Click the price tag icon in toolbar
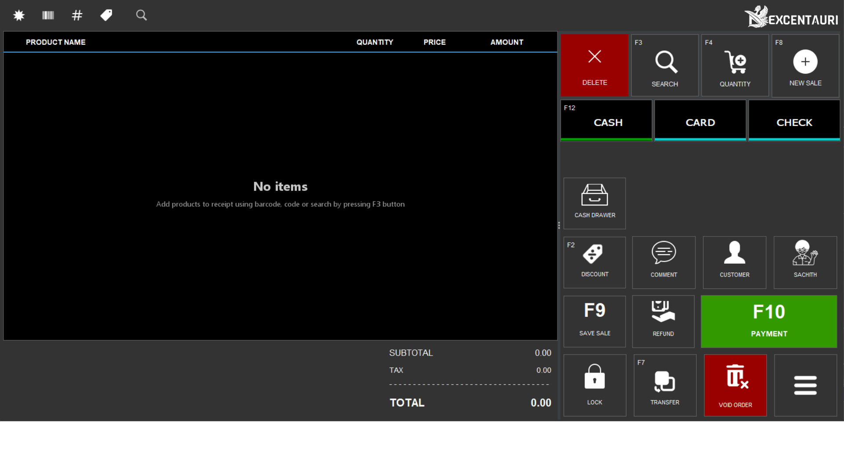Viewport: 844px width, 474px height. [x=106, y=15]
